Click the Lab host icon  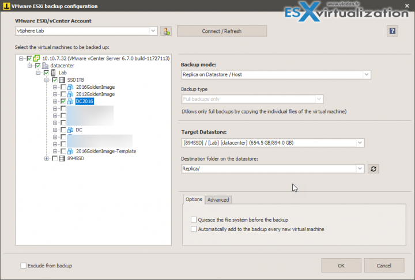tap(53, 73)
